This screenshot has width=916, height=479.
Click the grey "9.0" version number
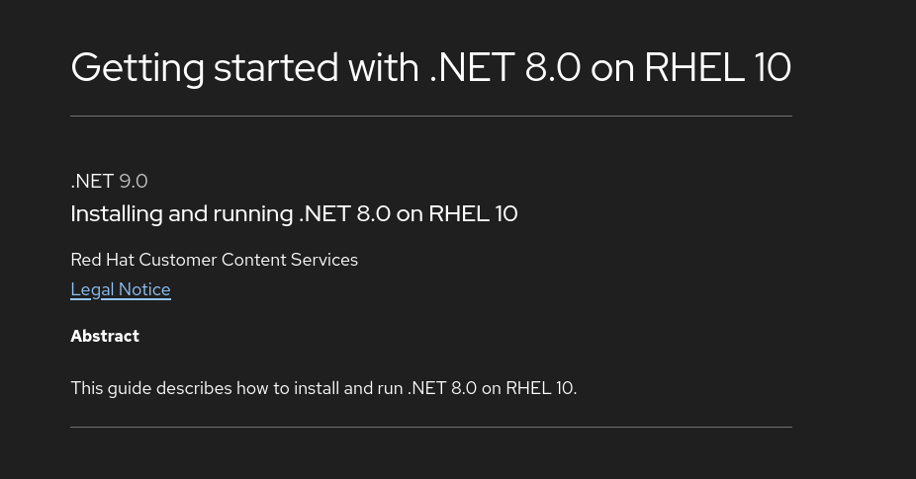134,182
